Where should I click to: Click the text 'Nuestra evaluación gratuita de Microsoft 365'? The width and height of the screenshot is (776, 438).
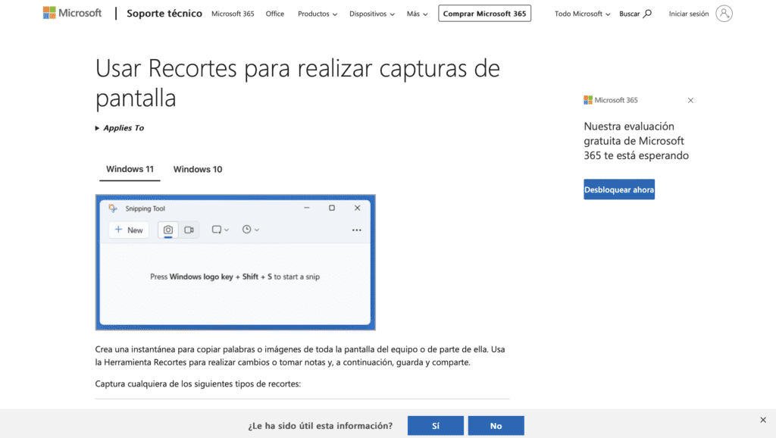636,140
